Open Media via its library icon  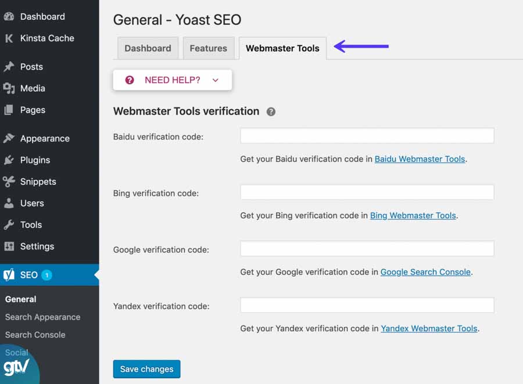tap(10, 88)
